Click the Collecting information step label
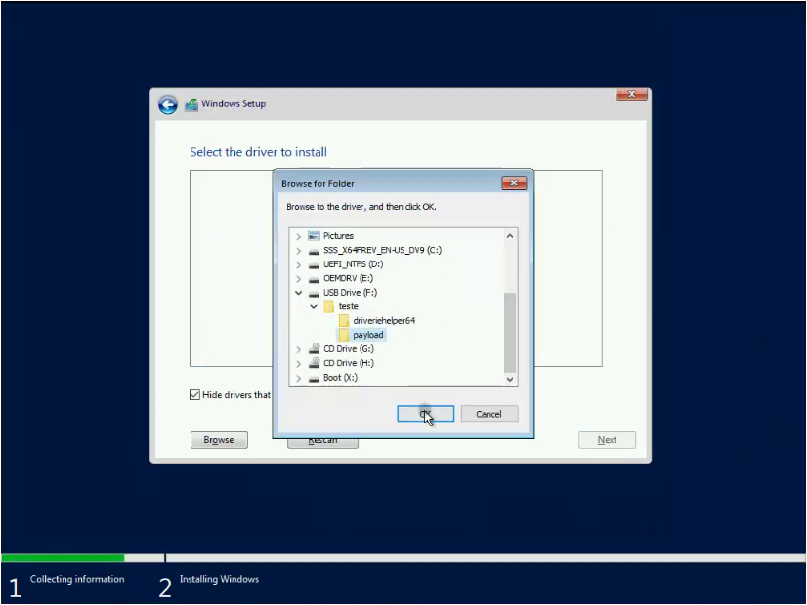Viewport: 807px width, 605px height. point(78,579)
